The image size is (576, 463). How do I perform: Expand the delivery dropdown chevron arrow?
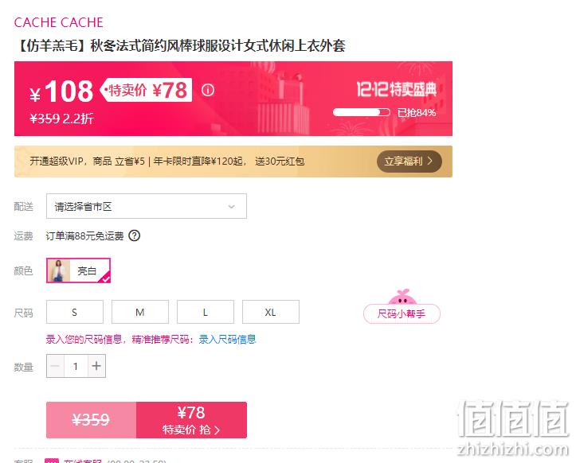[231, 207]
